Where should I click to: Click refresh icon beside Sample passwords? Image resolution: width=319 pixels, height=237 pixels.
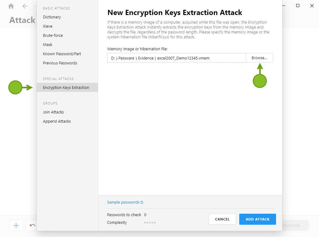pos(142,202)
